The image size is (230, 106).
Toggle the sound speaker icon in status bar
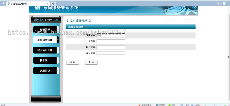187,105
